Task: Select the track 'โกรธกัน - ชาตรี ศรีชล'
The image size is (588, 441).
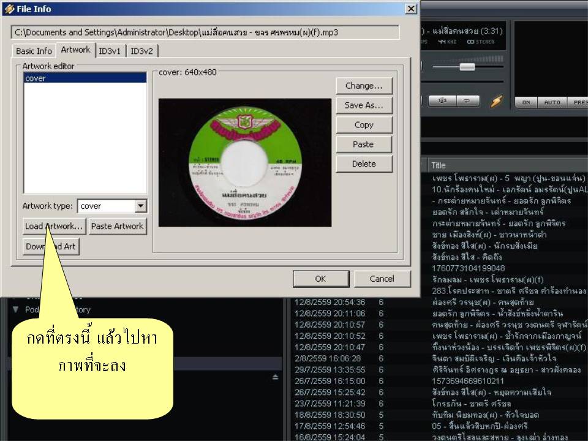Action: click(472, 403)
